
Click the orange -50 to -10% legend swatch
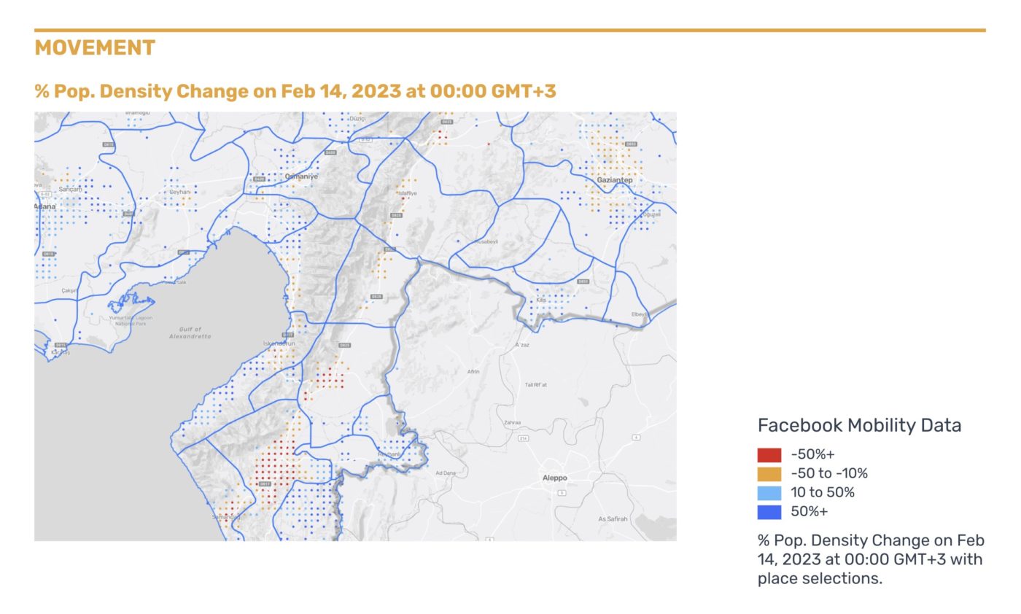(x=769, y=474)
